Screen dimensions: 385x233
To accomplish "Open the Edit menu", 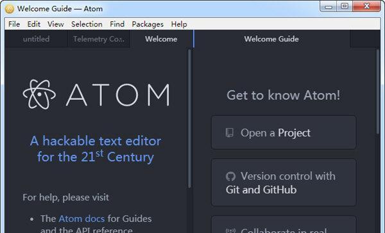I will click(33, 24).
